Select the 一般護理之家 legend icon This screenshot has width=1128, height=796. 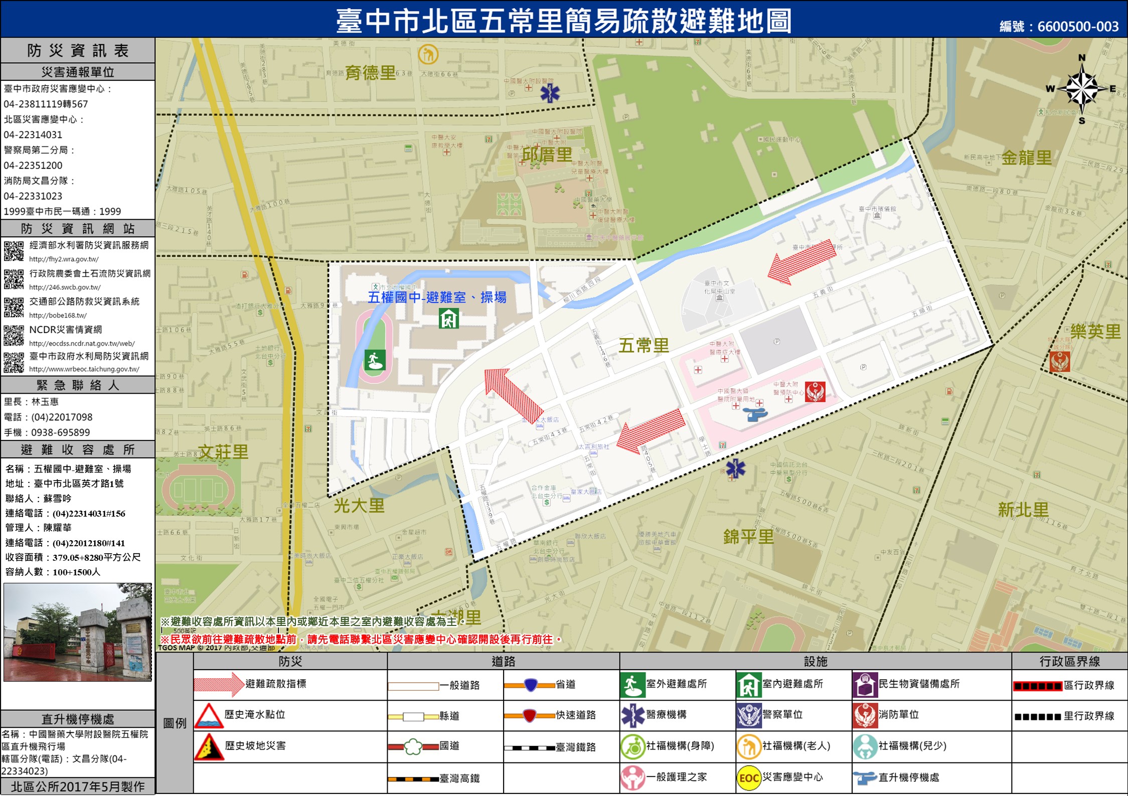632,778
